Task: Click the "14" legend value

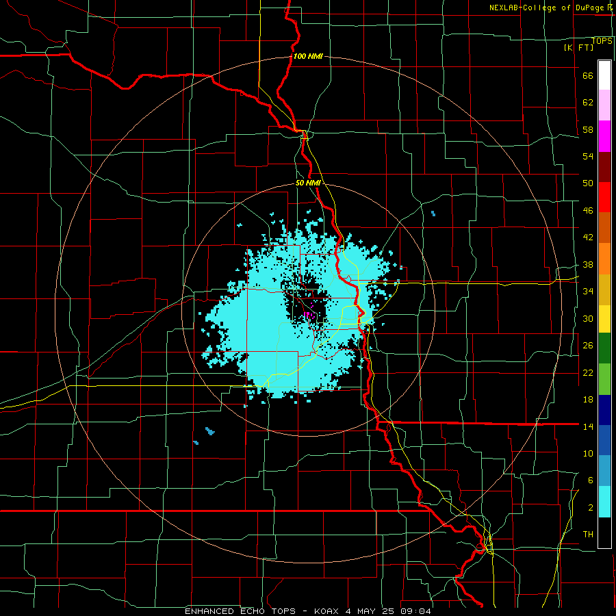Action: (588, 426)
